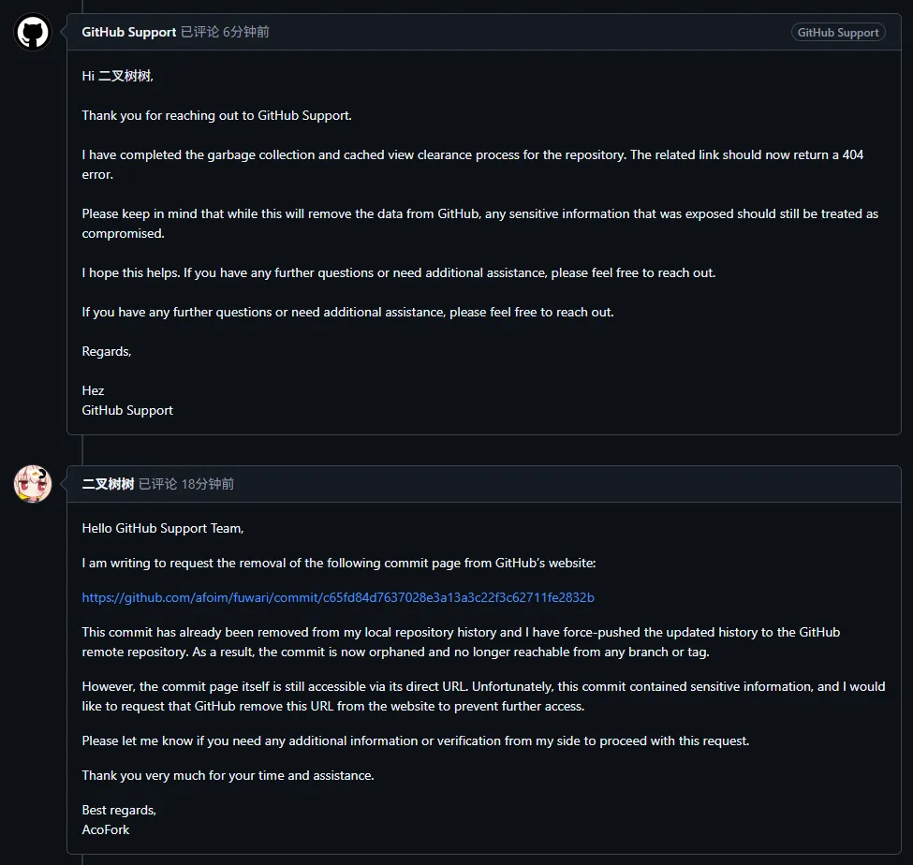913x865 pixels.
Task: Click the "AcoFork" signature text
Action: (x=106, y=829)
